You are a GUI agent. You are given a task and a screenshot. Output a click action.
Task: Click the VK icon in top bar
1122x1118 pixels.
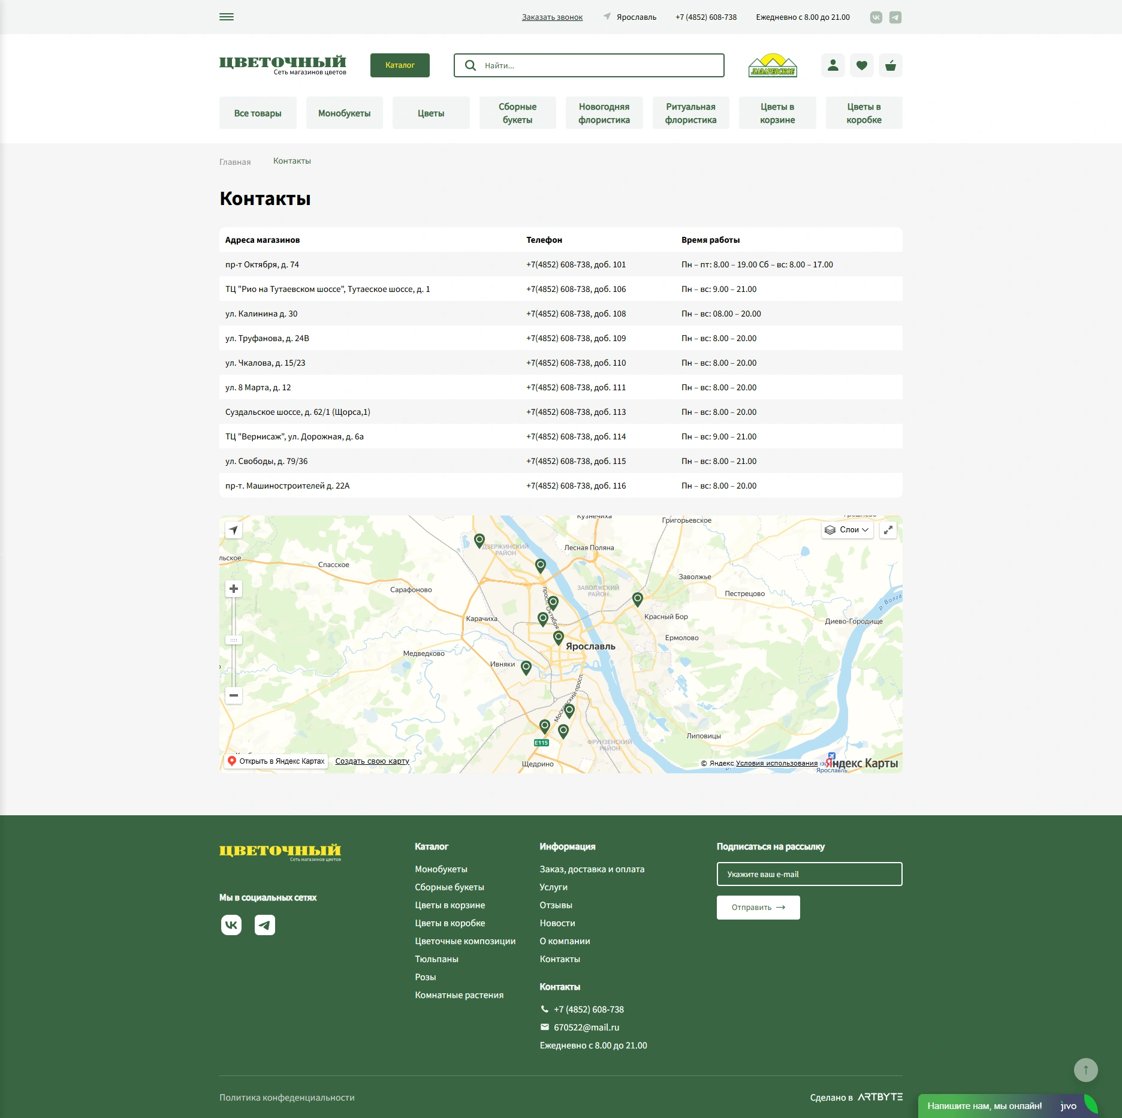876,17
